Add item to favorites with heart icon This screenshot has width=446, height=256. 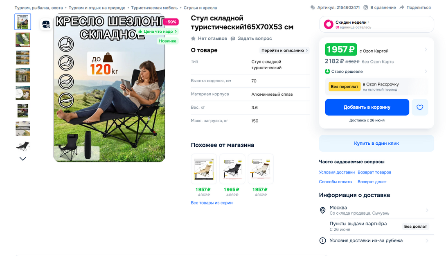click(x=420, y=107)
